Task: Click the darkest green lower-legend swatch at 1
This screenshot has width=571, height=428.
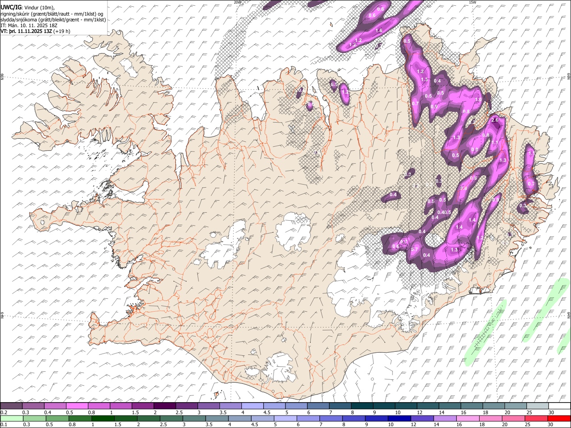Action: 103,418
